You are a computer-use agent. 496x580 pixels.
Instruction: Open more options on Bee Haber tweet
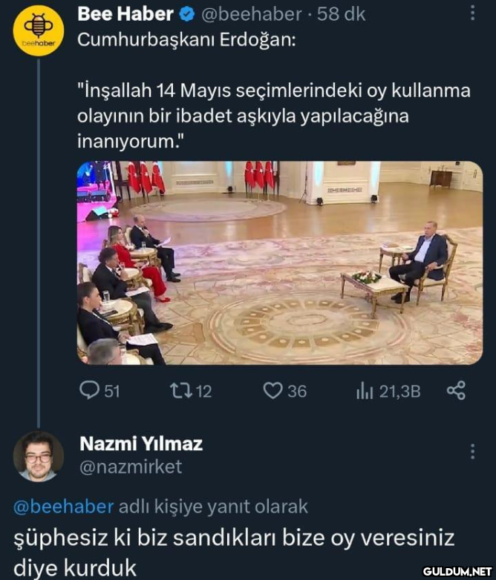click(x=472, y=13)
